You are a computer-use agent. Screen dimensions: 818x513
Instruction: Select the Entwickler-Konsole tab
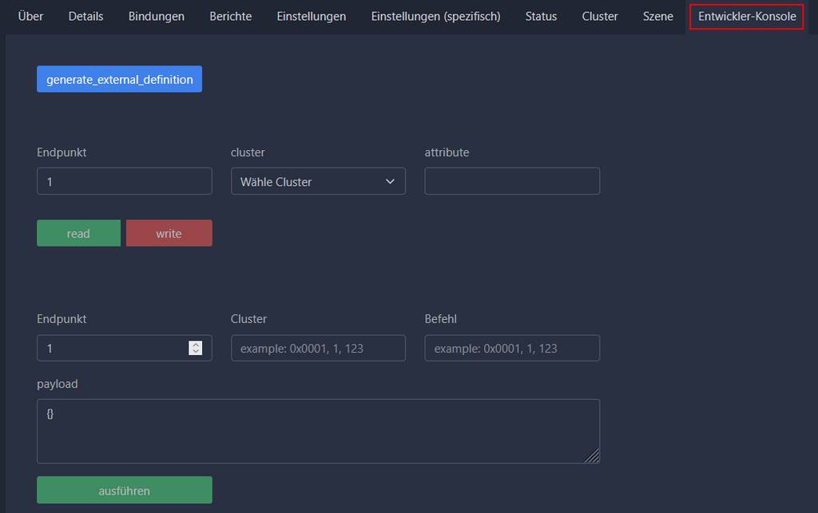(746, 16)
